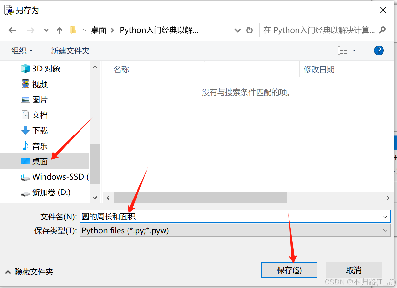Open the Help question mark button
The width and height of the screenshot is (397, 288).
(379, 51)
